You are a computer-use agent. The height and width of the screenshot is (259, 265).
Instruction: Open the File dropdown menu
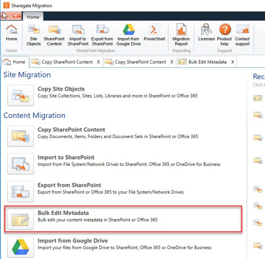coord(11,16)
